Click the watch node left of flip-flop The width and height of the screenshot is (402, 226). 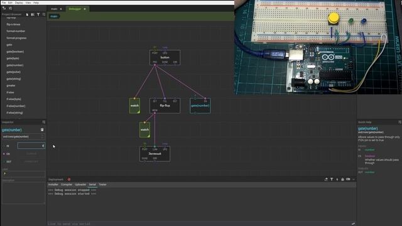click(134, 105)
